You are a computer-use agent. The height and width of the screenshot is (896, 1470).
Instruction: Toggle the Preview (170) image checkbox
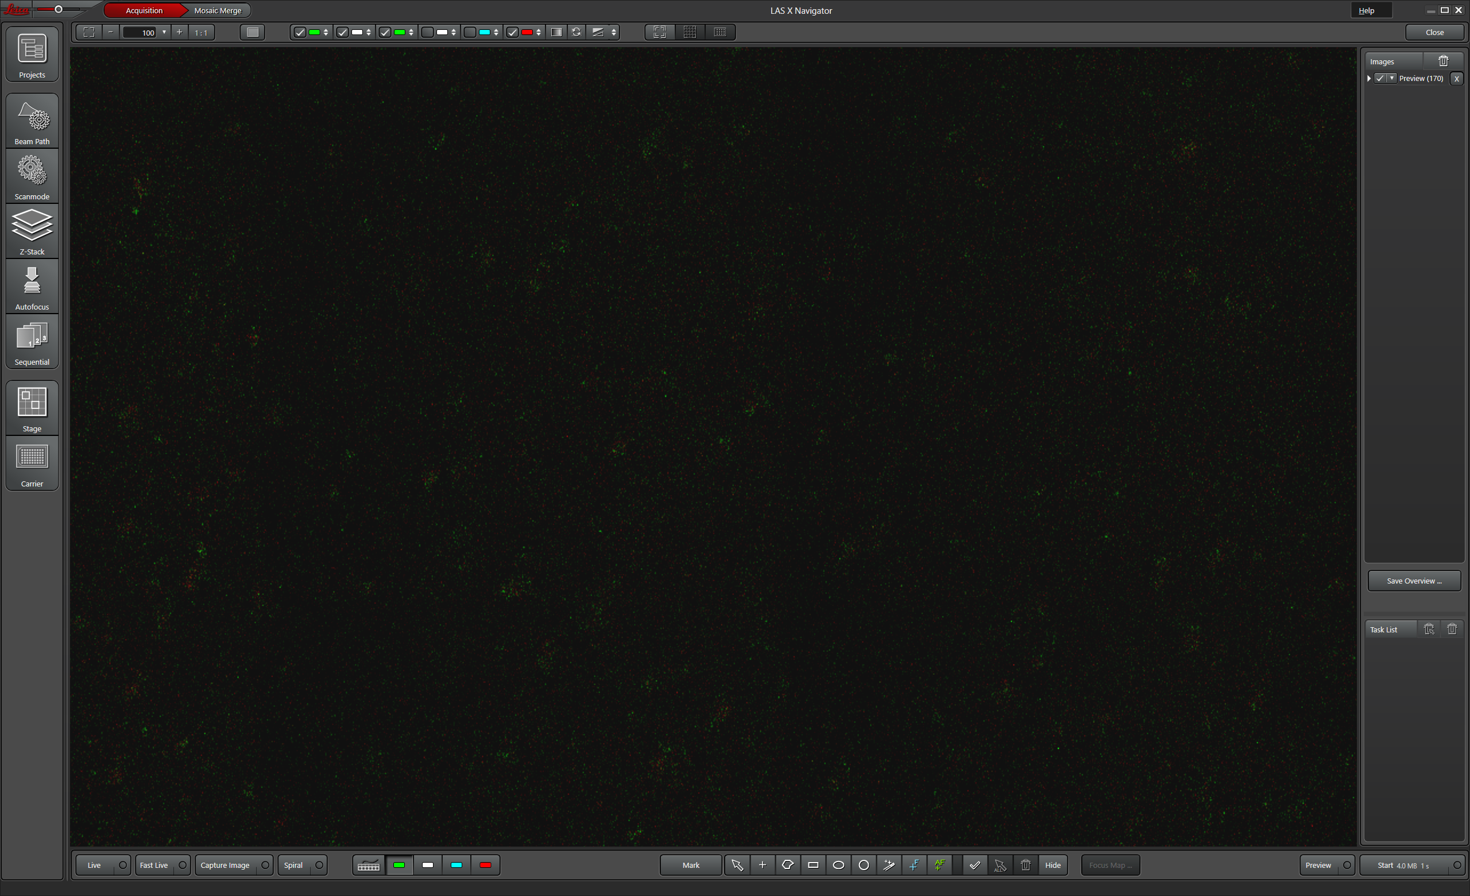[1380, 78]
